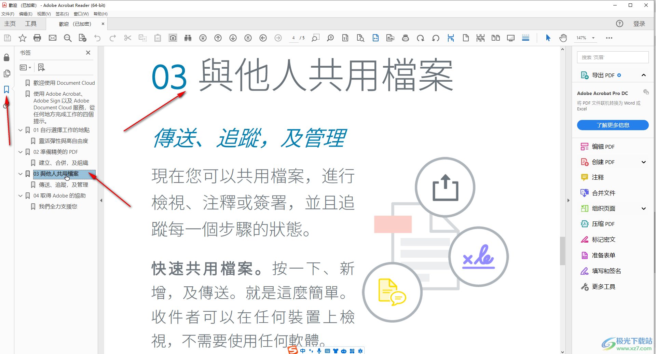Show more toolbar tools ellipsis
The image size is (656, 354).
(x=609, y=38)
